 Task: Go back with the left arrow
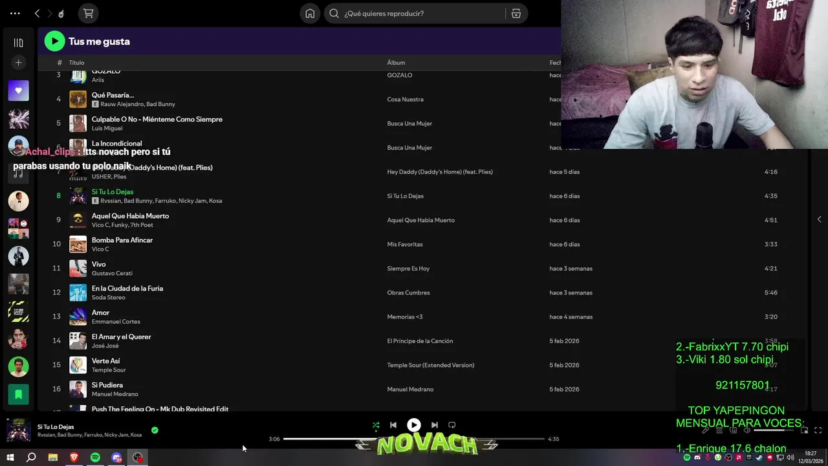click(x=37, y=13)
